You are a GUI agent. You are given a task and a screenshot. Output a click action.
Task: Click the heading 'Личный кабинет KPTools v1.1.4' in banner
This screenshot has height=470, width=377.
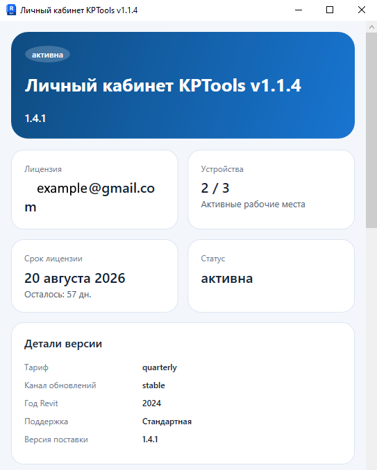pos(162,85)
